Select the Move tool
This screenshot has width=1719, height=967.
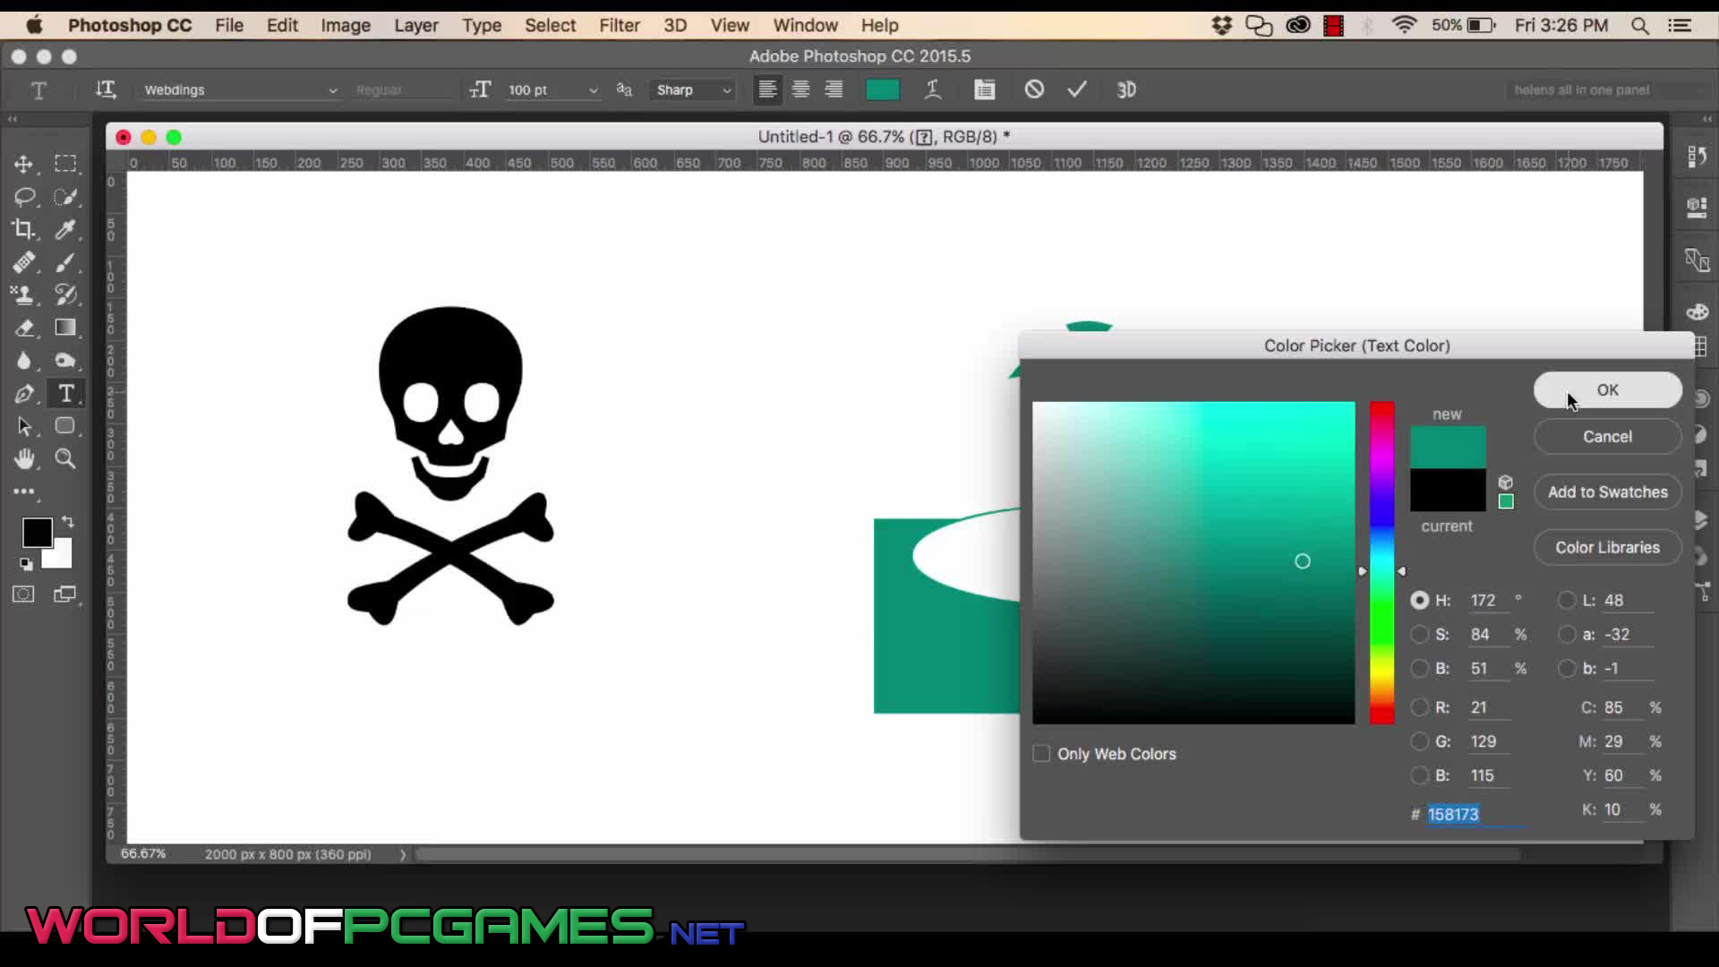click(x=24, y=164)
